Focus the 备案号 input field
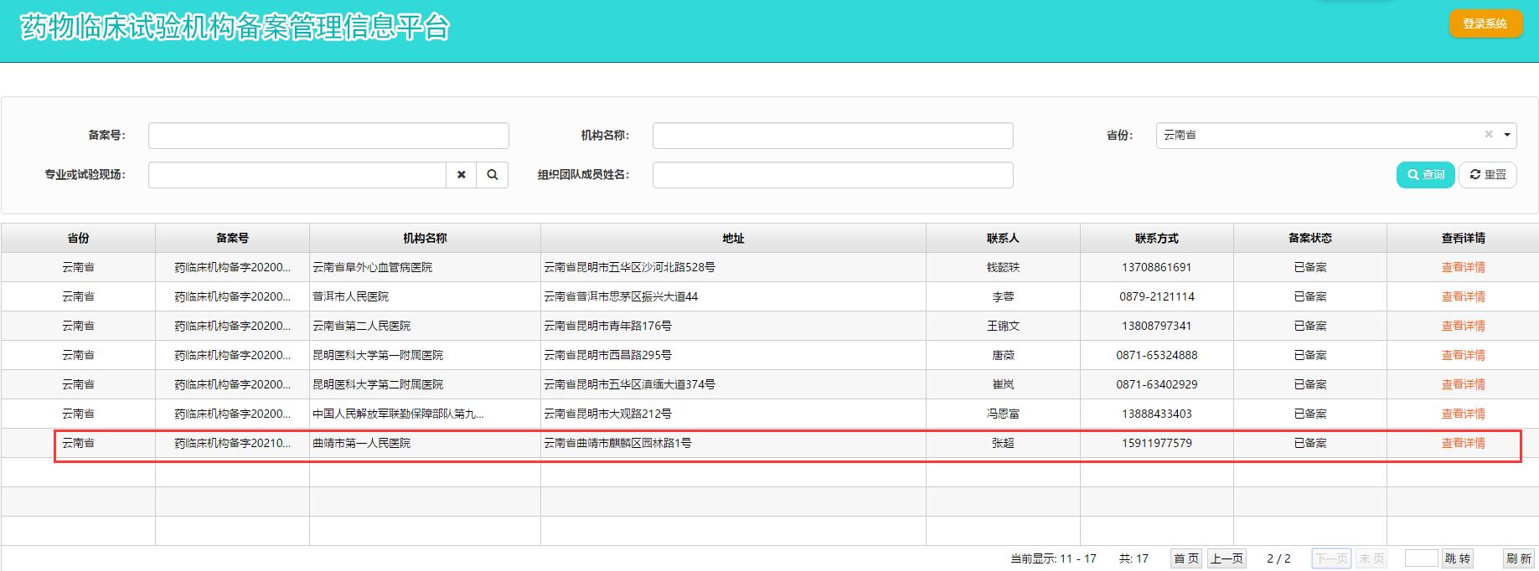 tap(328, 136)
